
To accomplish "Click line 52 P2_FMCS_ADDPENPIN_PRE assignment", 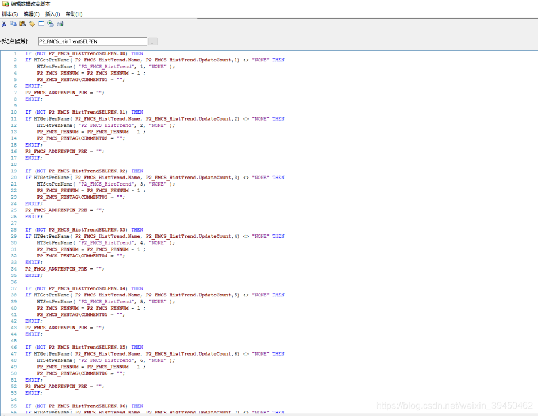I will point(64,386).
